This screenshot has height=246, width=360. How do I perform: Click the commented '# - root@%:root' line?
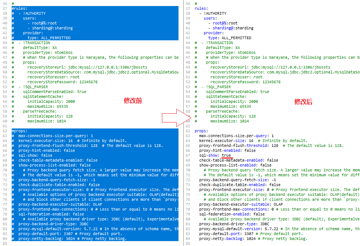click(x=34, y=23)
